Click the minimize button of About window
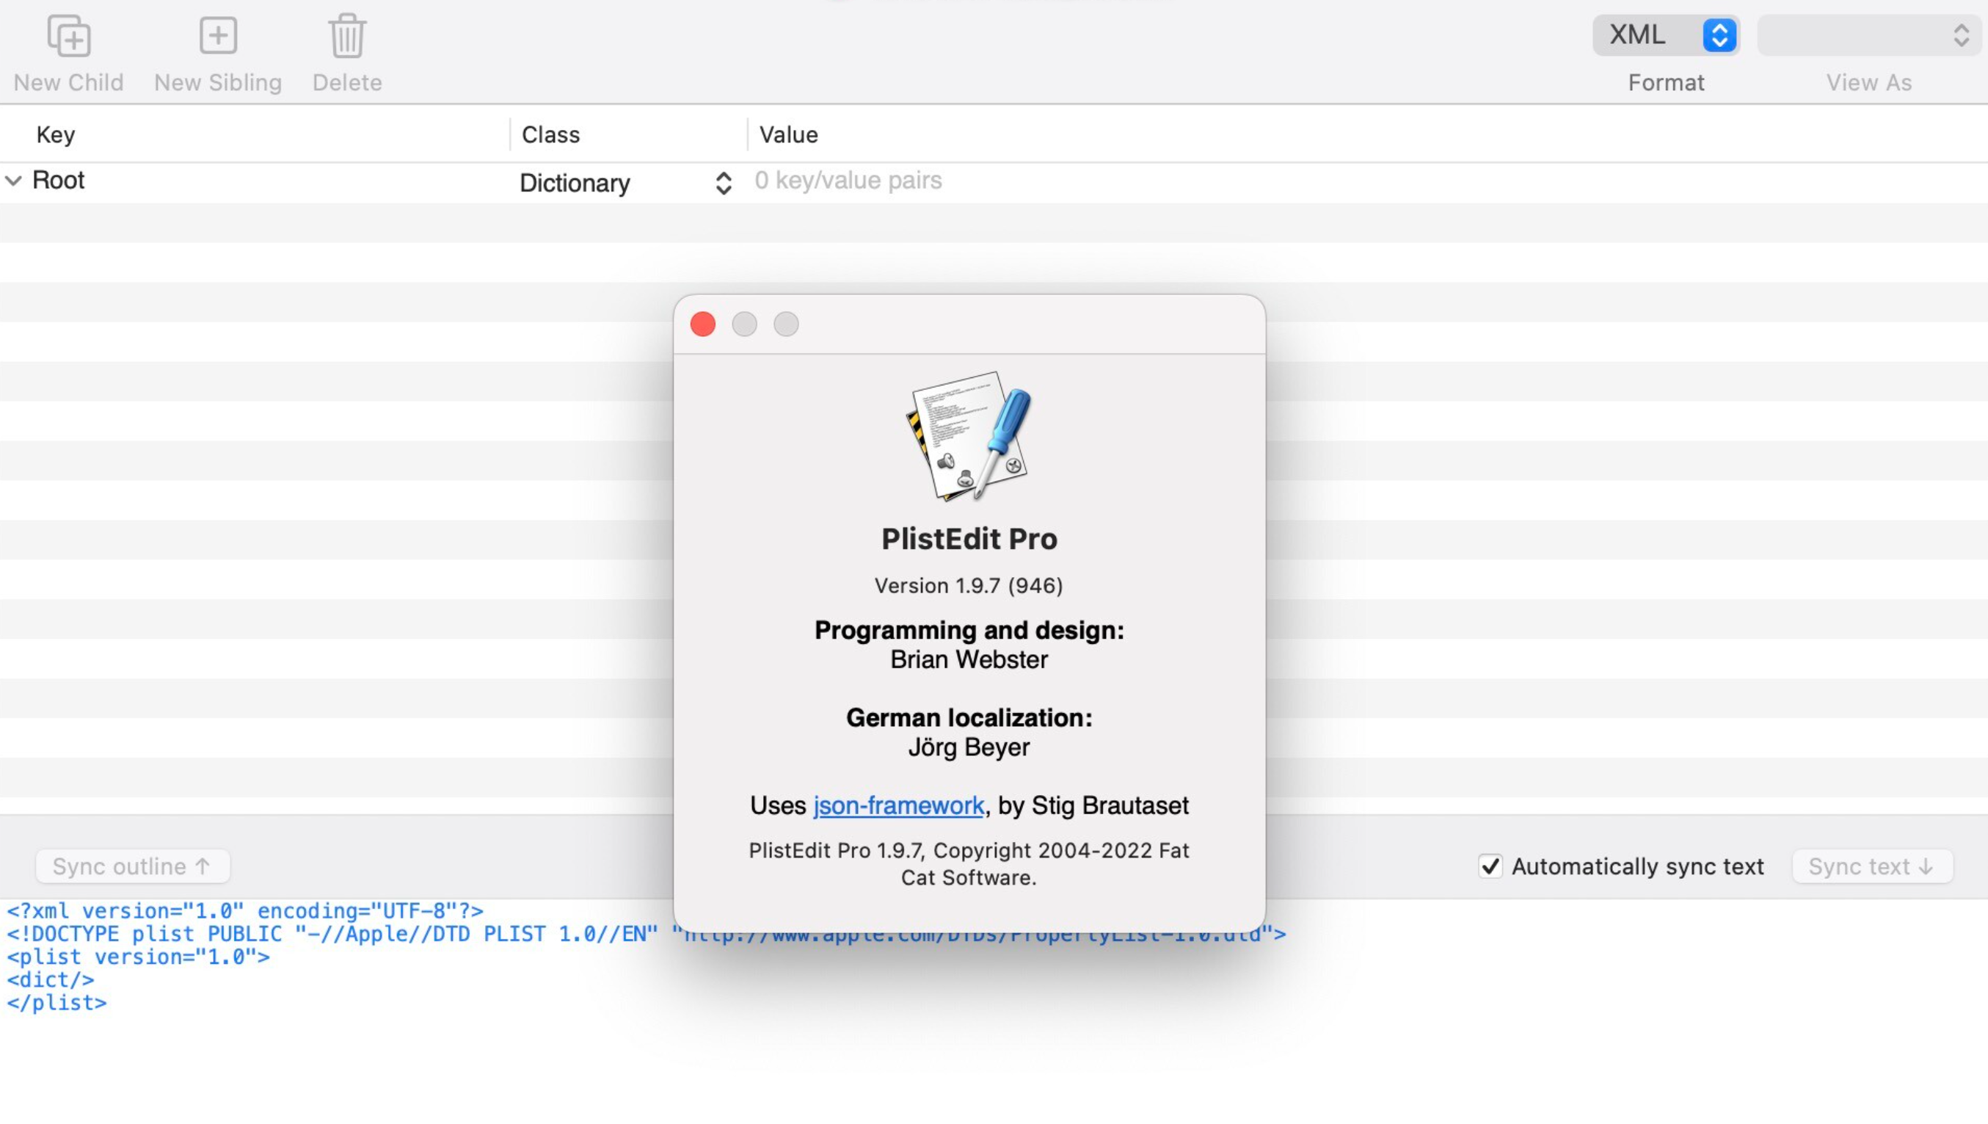1988x1124 pixels. point(744,324)
